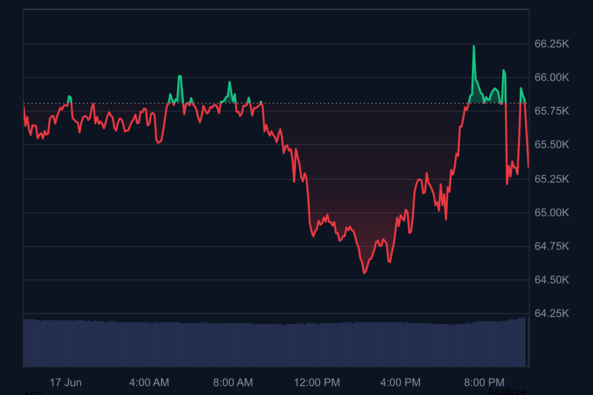Click the 65.50K price axis label
Screen dimensions: 593x395
(551, 145)
